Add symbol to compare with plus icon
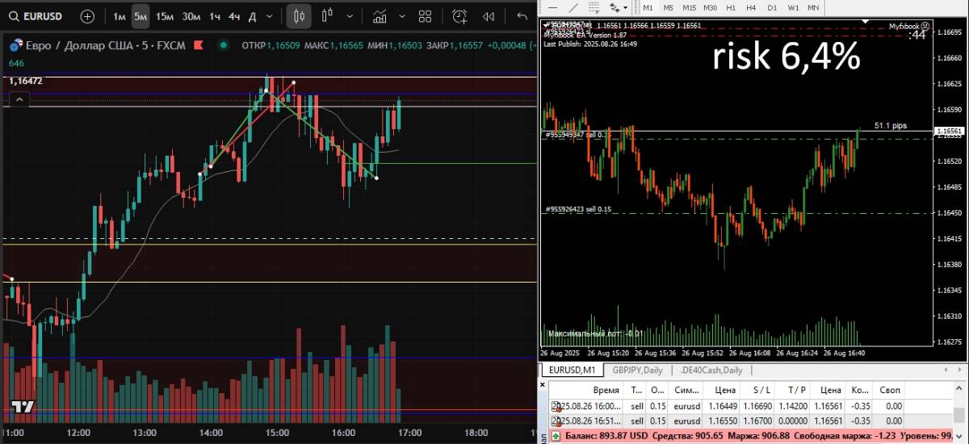Viewport: 969px width, 444px height. click(x=87, y=16)
